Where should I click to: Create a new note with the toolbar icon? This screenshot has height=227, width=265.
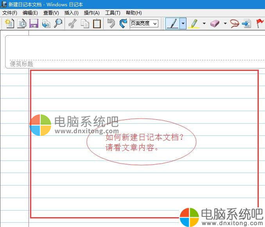click(9, 23)
